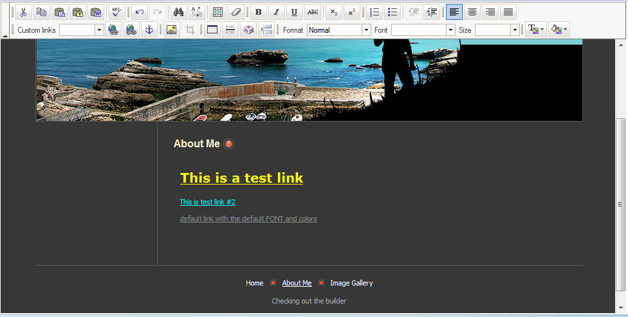Click the Insert Table icon

pyautogui.click(x=212, y=30)
